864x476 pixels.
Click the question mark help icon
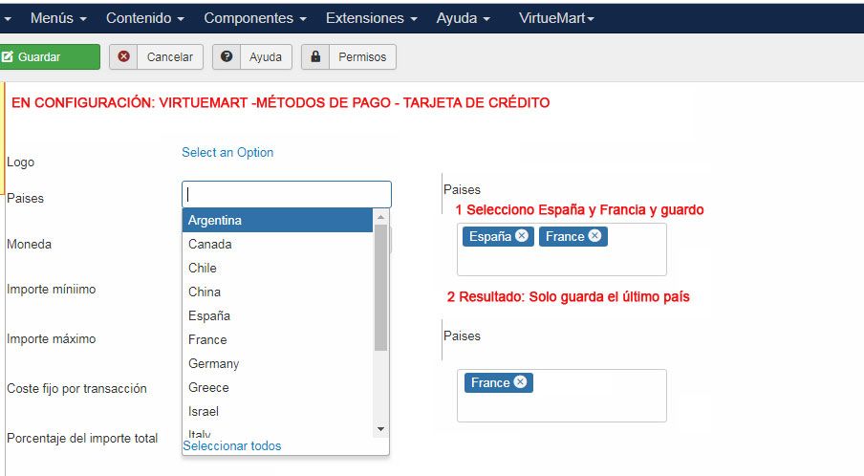click(x=227, y=56)
